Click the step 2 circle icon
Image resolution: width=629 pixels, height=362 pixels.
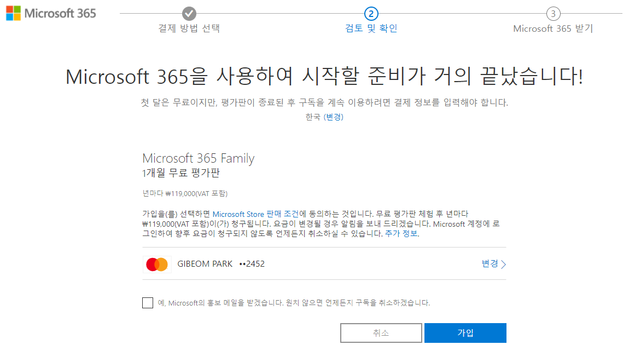tap(371, 14)
